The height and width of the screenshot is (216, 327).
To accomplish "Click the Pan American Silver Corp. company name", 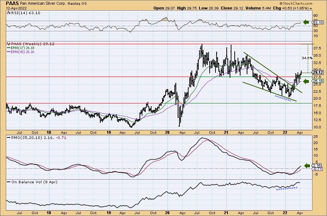I will (43, 4).
